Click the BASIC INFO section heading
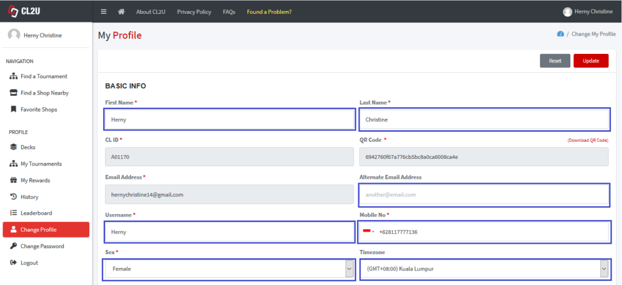This screenshot has width=622, height=285. point(125,86)
